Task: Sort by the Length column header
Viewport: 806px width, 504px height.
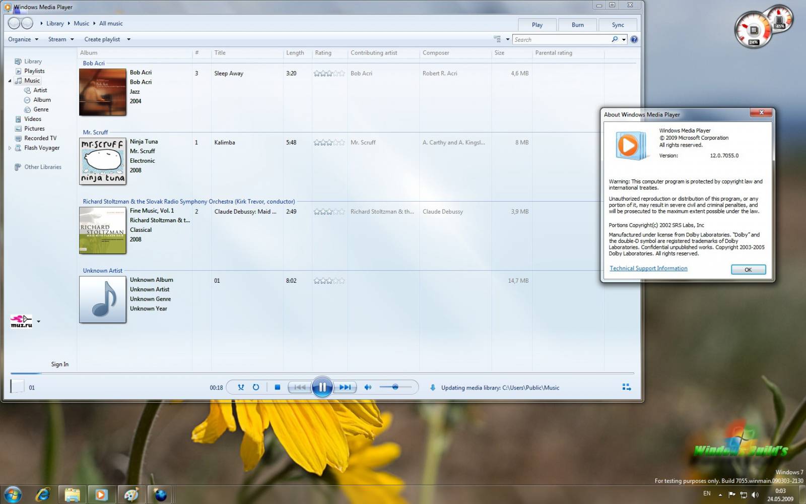Action: [x=297, y=53]
